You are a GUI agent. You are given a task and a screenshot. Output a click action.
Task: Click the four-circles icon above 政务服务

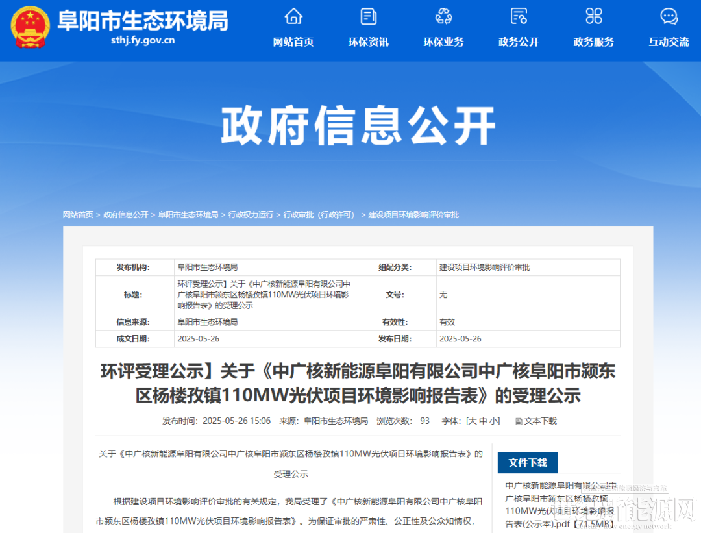(594, 16)
